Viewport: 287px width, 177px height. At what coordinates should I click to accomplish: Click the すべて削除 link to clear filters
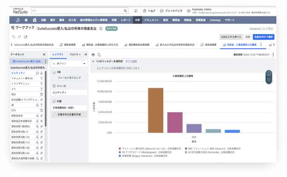tap(131, 61)
